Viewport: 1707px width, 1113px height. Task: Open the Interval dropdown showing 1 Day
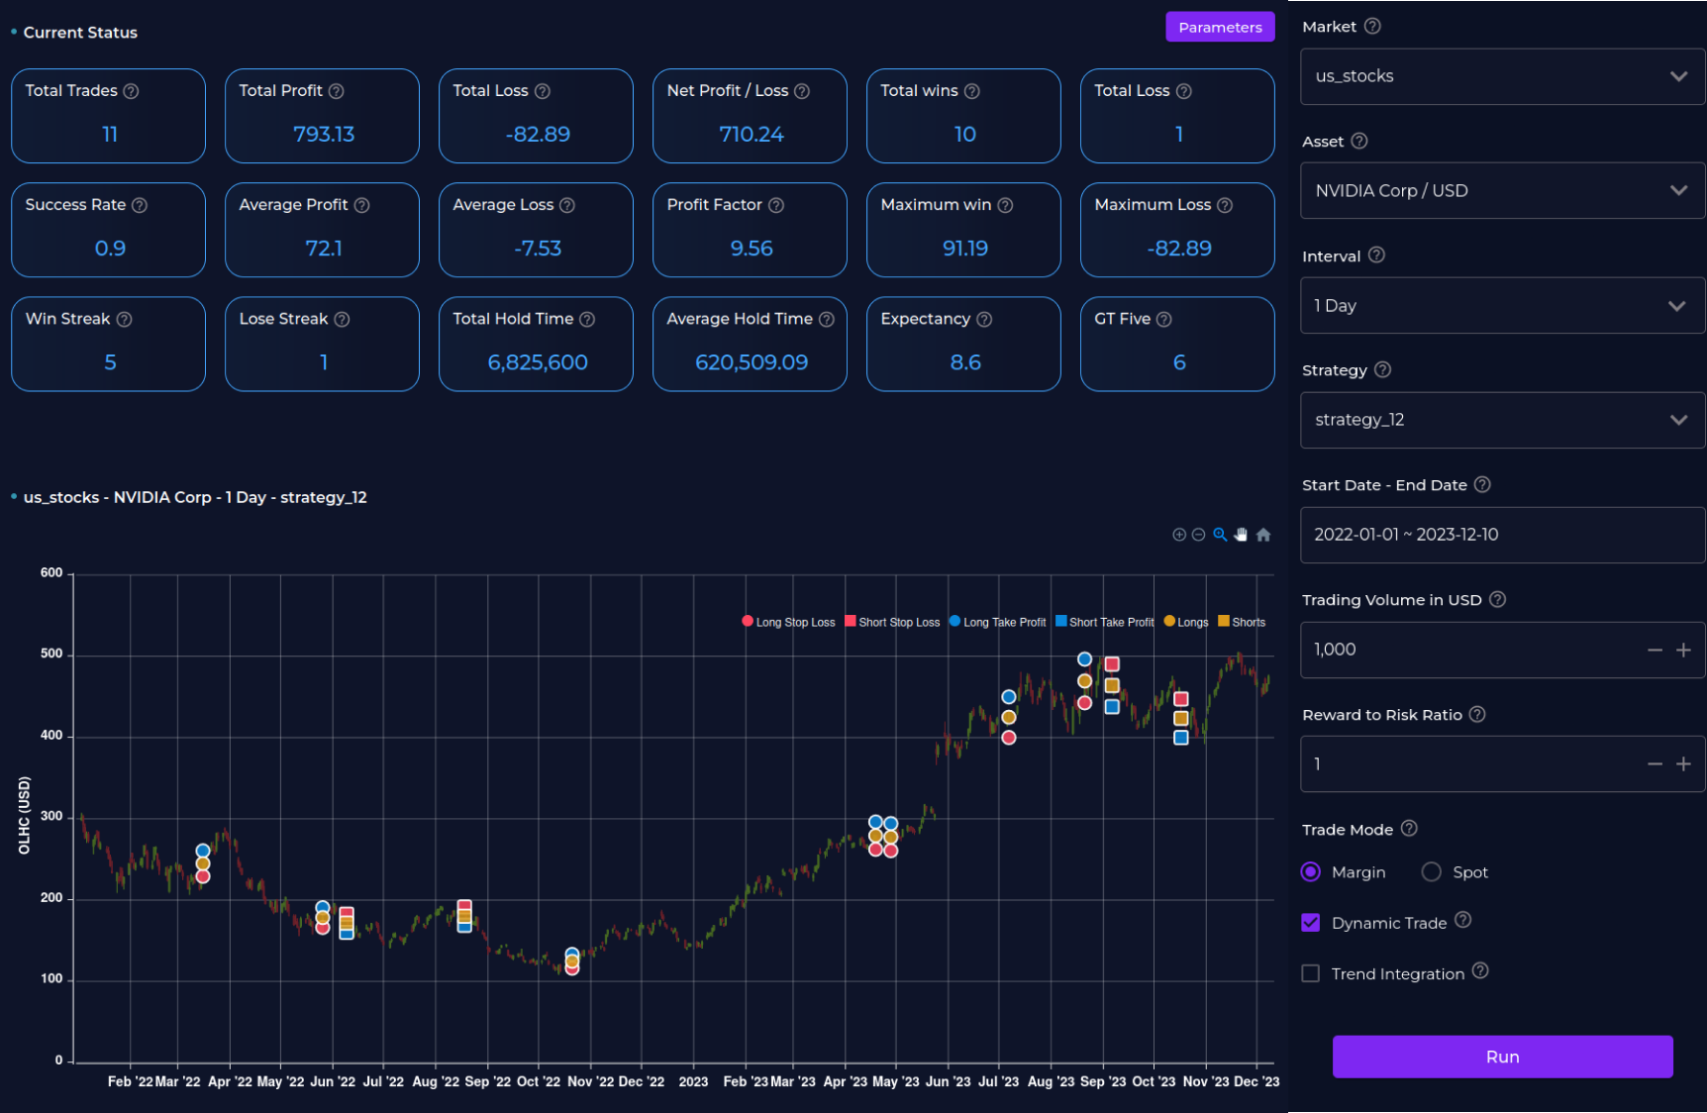pyautogui.click(x=1502, y=306)
